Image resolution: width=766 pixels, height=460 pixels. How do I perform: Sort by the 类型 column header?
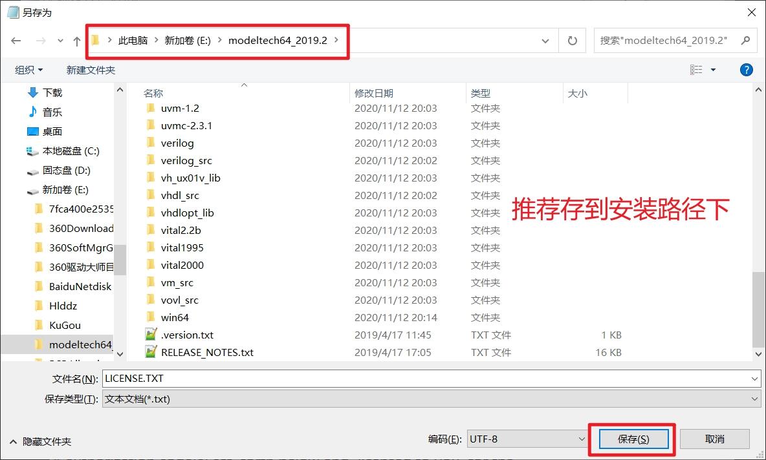(480, 93)
